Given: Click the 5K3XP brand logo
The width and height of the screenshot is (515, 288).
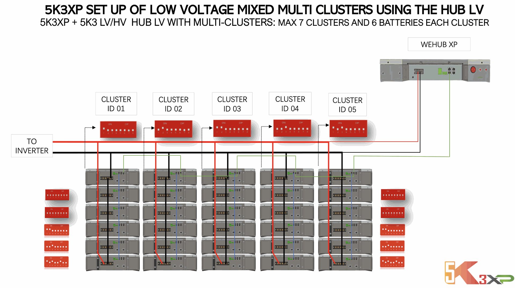Looking at the screenshot, I should [479, 273].
